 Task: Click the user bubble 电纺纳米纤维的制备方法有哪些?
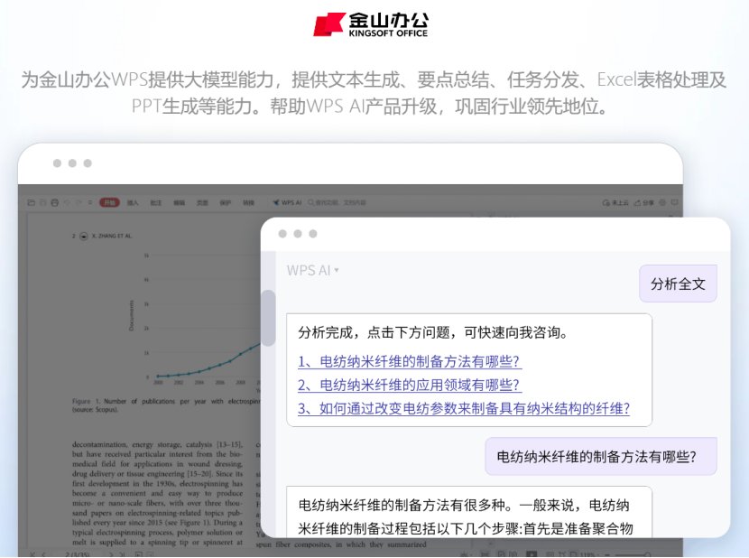601,456
